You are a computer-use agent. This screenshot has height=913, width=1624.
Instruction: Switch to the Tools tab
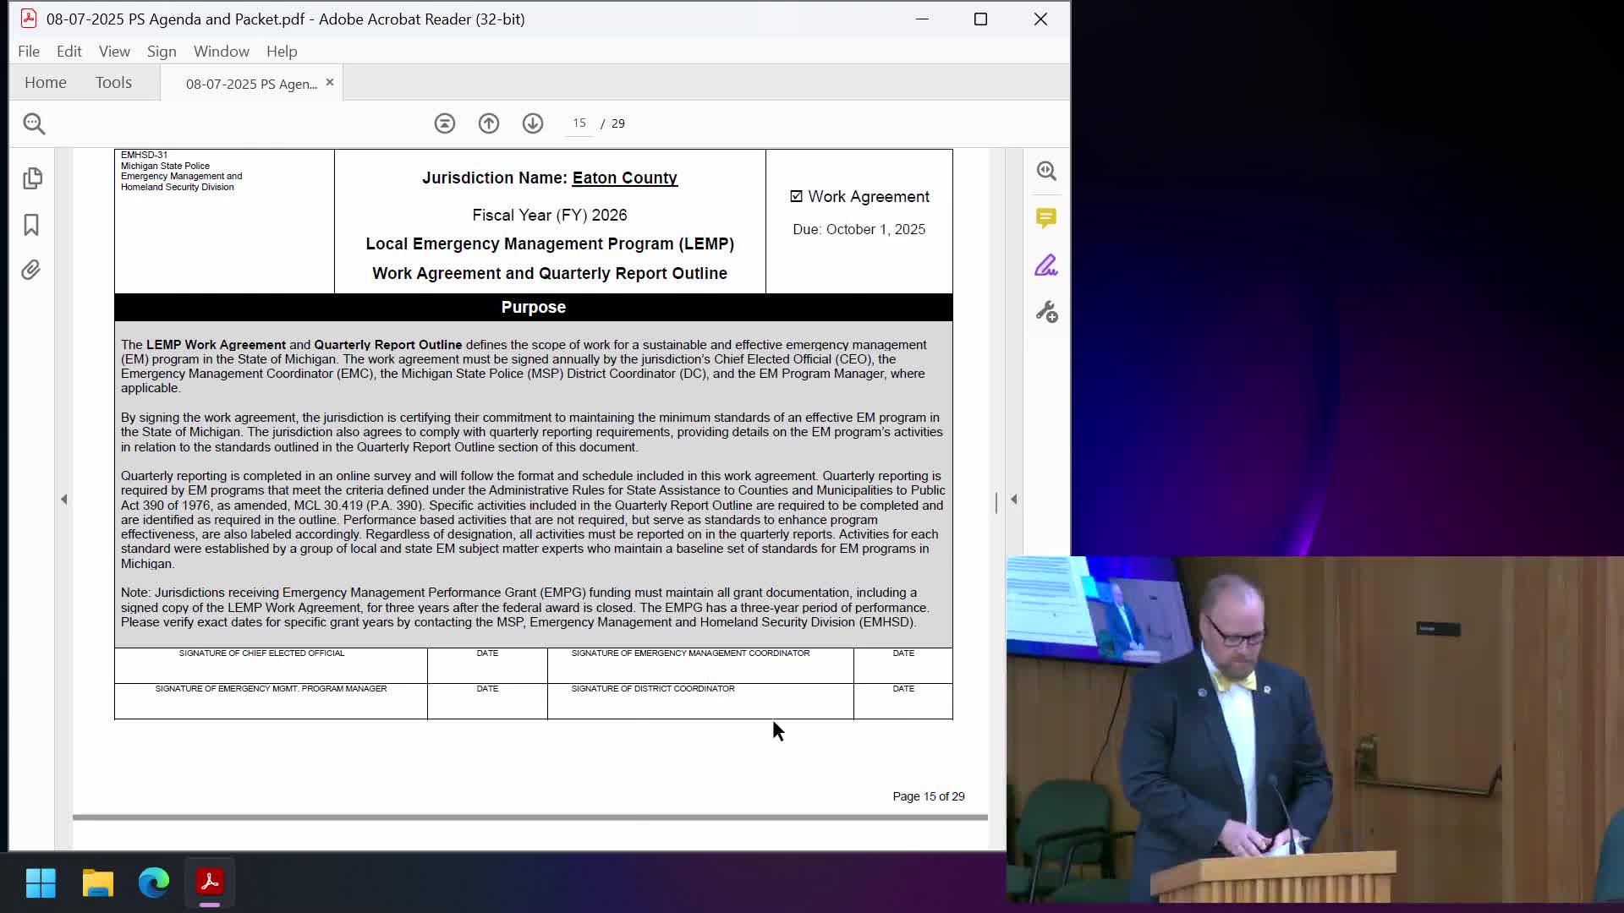click(113, 83)
